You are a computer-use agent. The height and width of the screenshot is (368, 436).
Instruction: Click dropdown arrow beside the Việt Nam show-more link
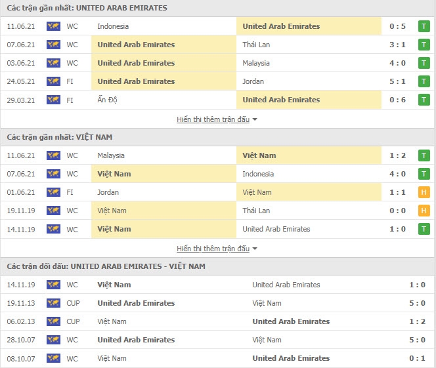255,249
